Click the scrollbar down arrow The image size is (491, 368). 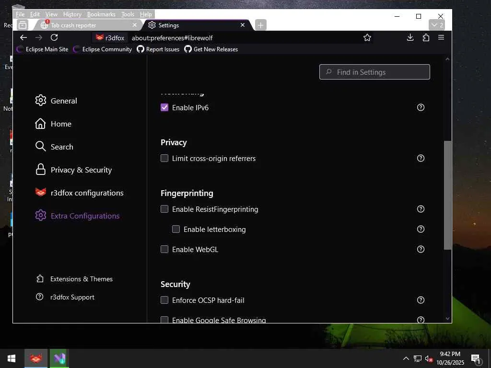pyautogui.click(x=447, y=319)
